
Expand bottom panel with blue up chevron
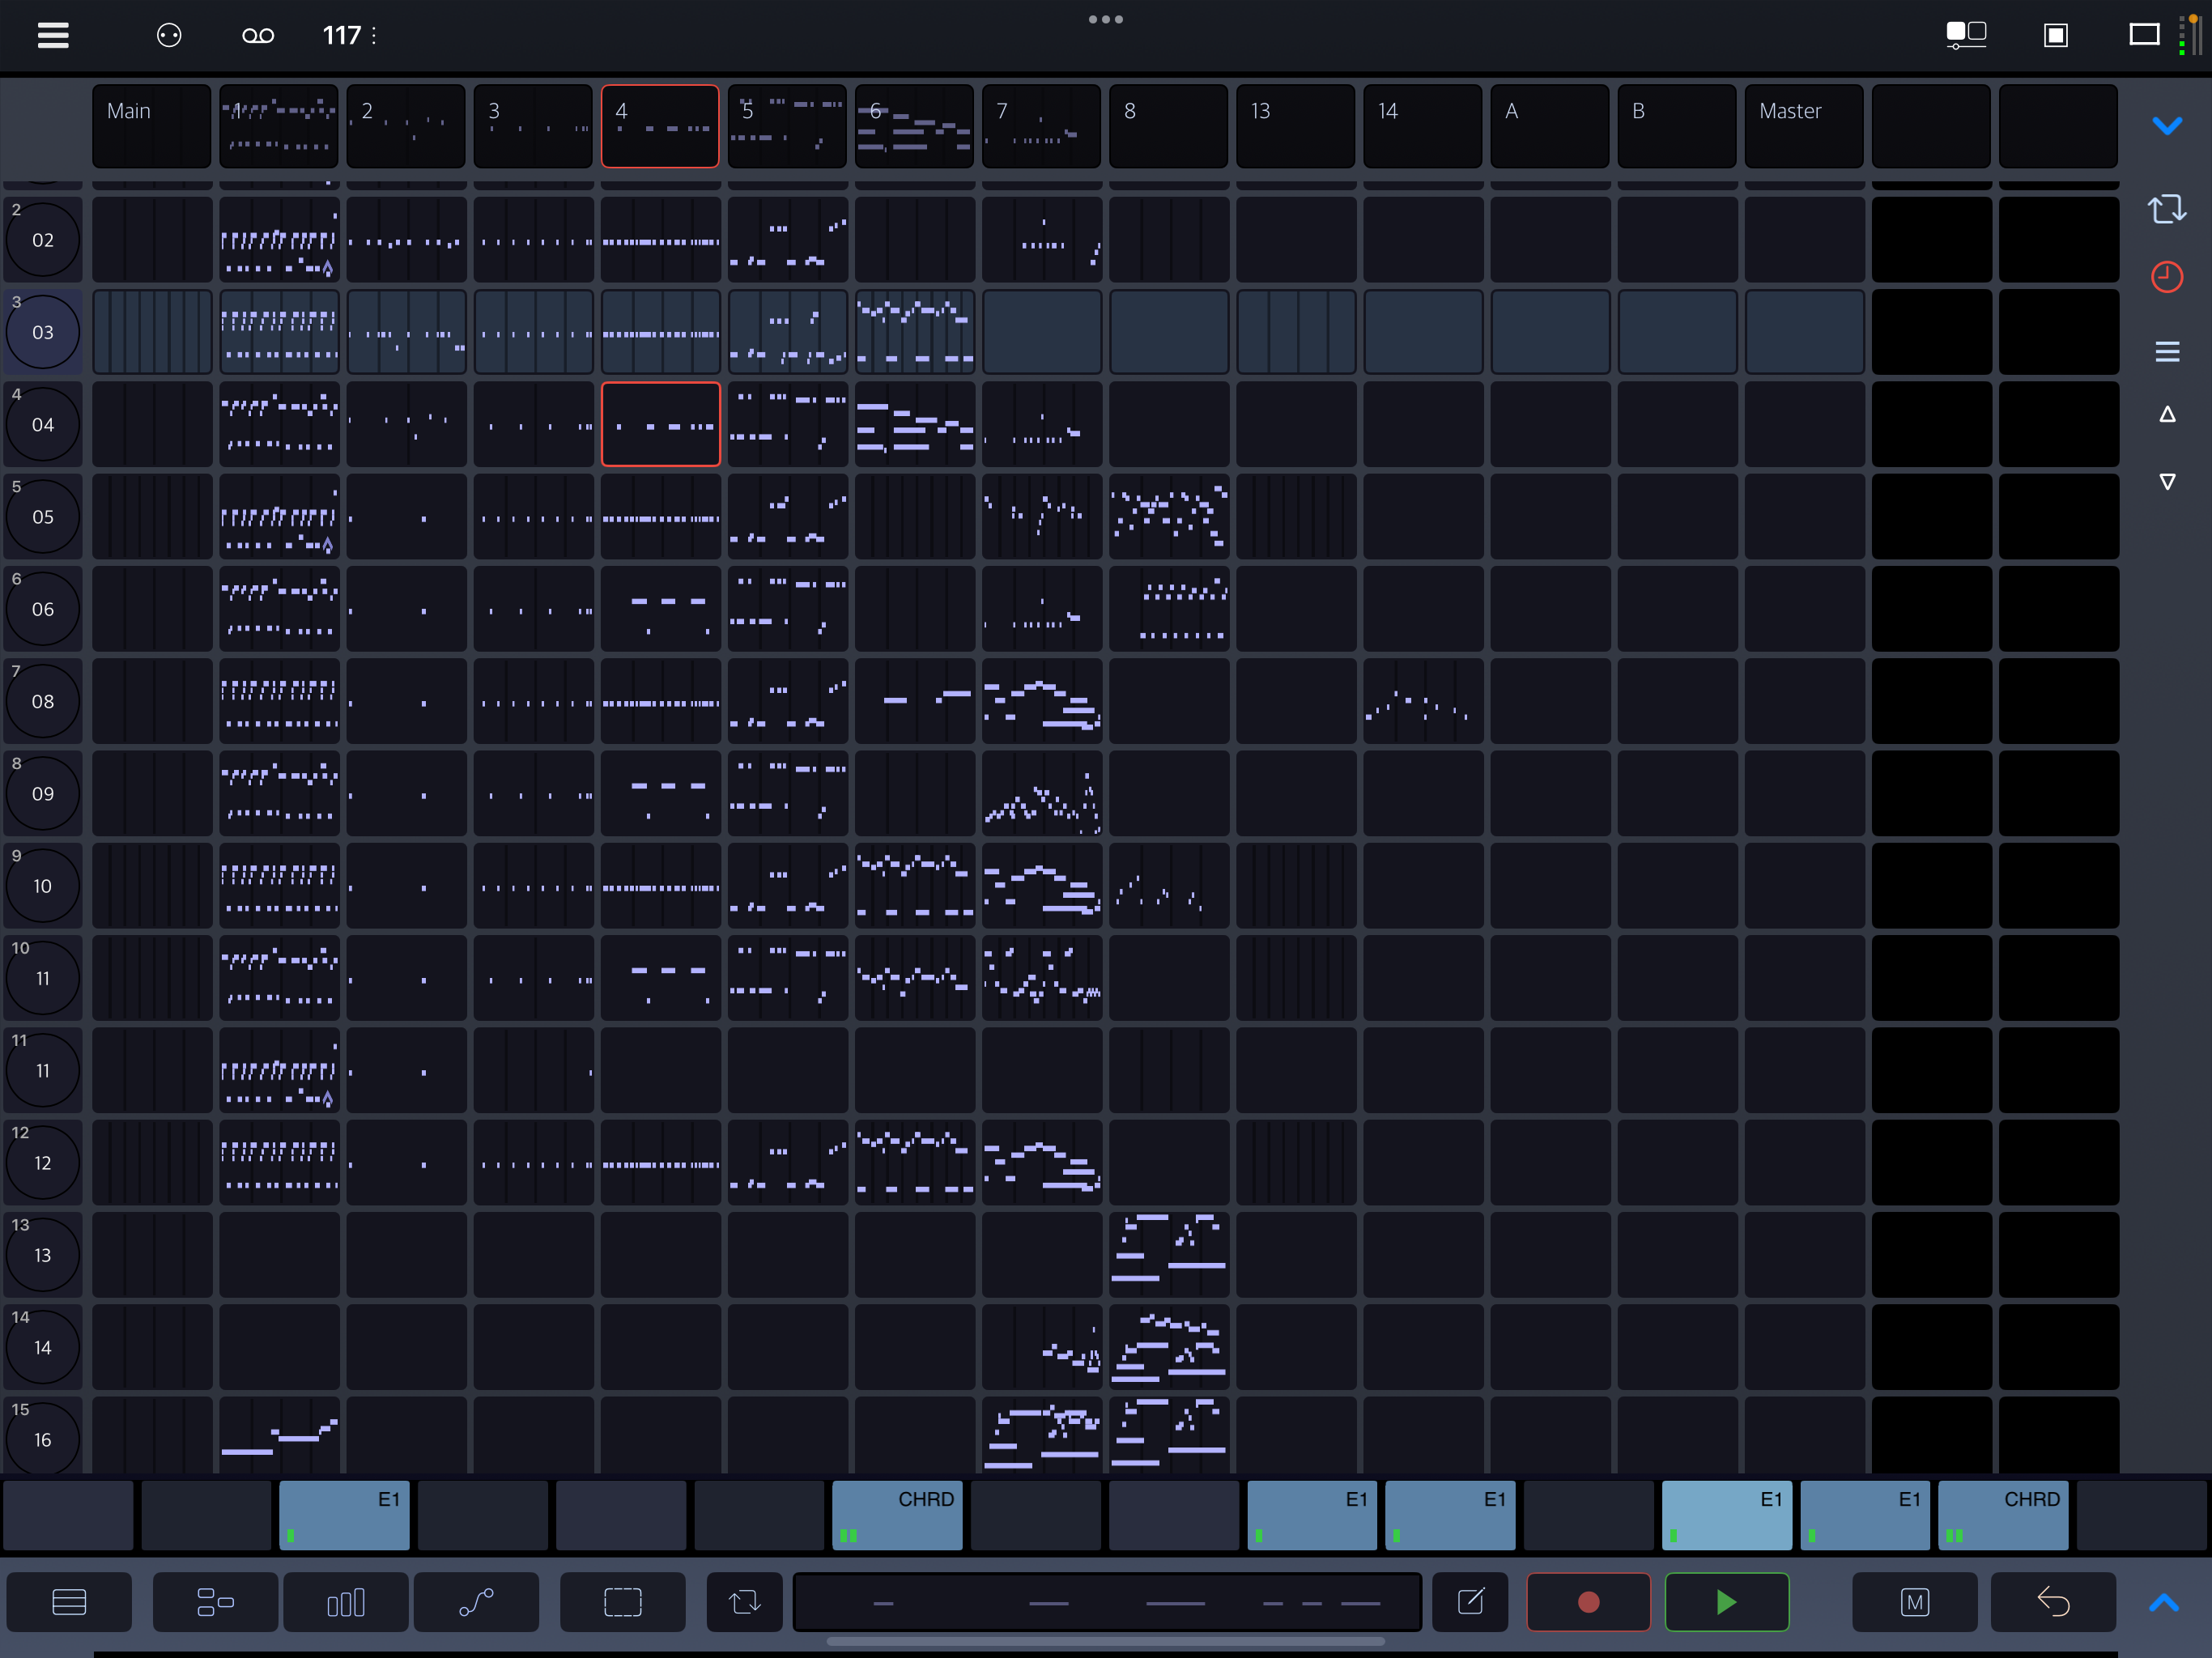(x=2163, y=1602)
